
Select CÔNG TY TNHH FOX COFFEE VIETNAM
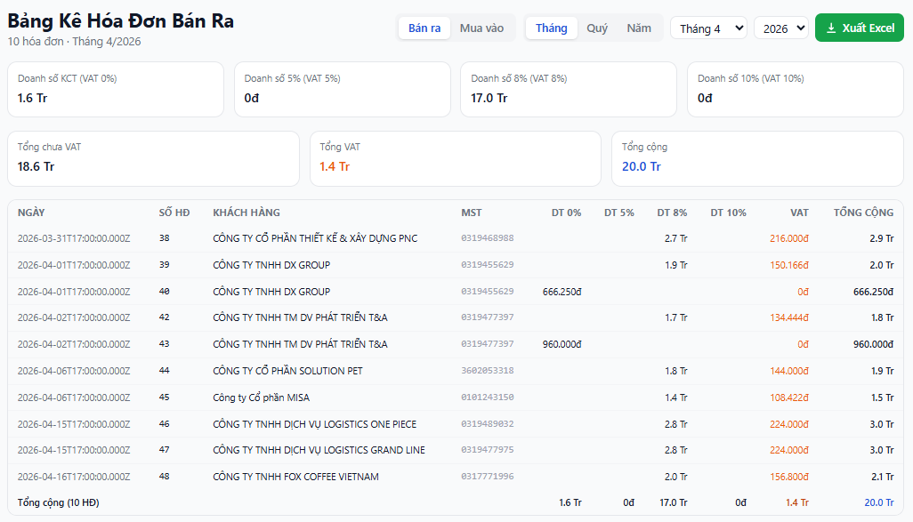tap(295, 477)
